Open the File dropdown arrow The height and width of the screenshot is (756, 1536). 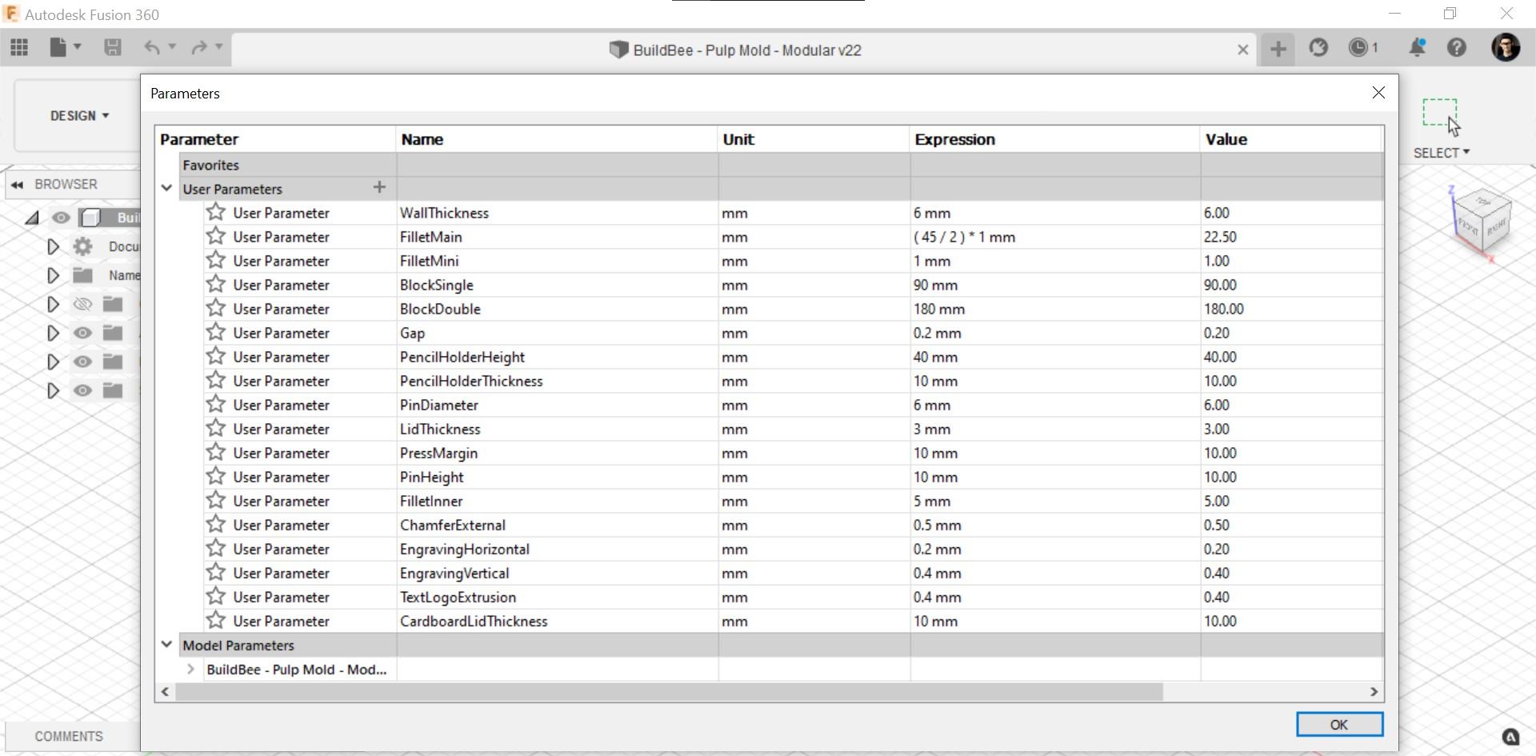click(x=78, y=47)
